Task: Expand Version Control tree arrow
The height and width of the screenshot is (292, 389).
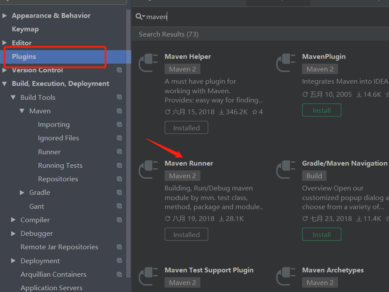Action: click(x=4, y=70)
